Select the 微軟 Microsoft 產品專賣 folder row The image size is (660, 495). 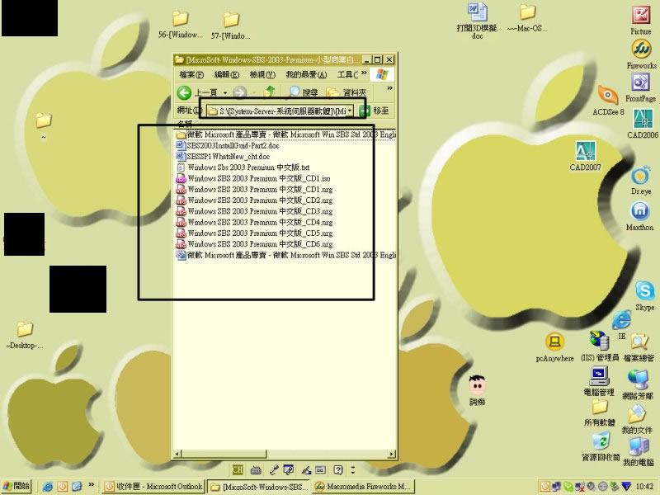click(x=286, y=134)
